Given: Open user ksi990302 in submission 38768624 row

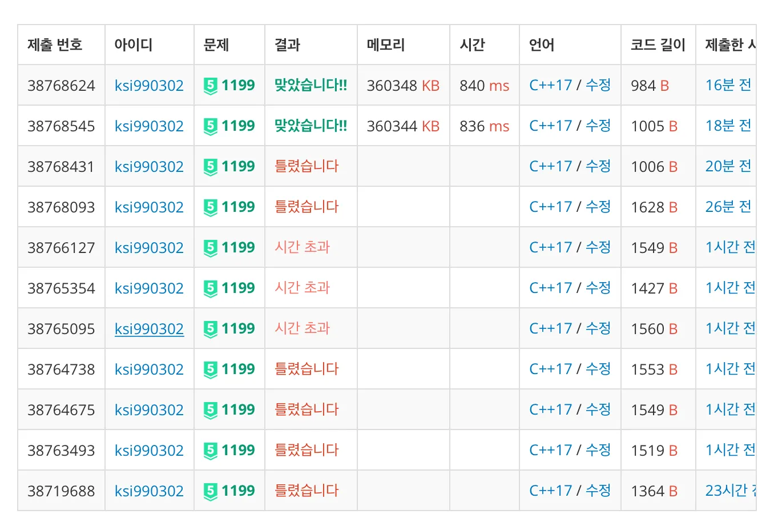Looking at the screenshot, I should (149, 86).
